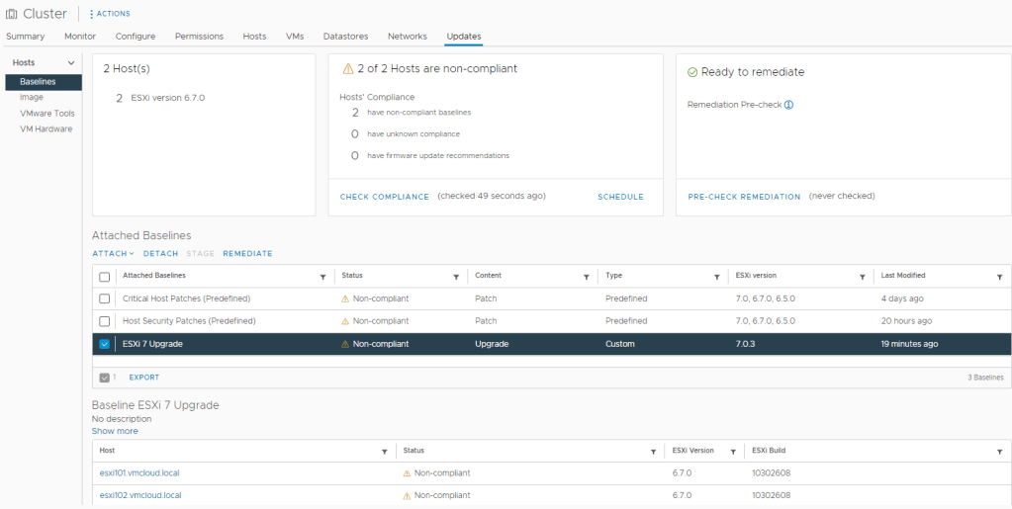Click filter icon in Type column
Screen dimensions: 1012x509
[716, 277]
